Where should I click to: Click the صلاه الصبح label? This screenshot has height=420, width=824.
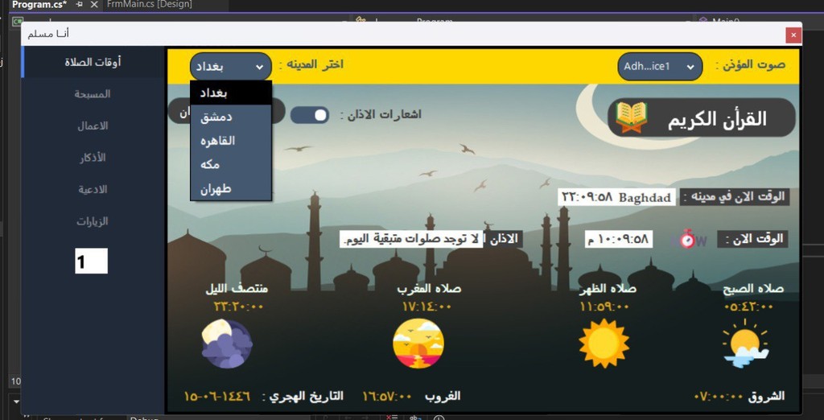click(753, 289)
